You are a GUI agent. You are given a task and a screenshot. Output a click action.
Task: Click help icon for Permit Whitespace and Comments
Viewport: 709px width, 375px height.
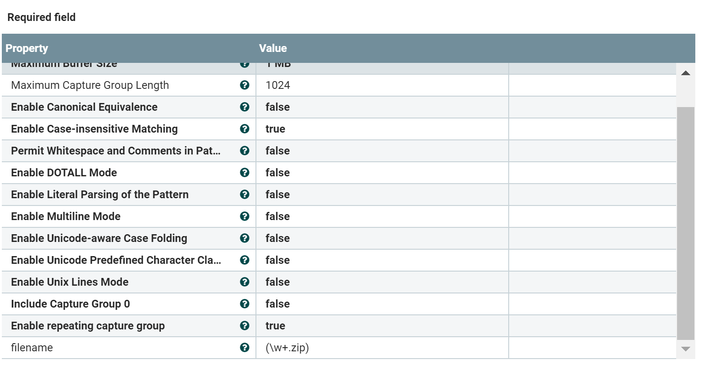pyautogui.click(x=245, y=151)
